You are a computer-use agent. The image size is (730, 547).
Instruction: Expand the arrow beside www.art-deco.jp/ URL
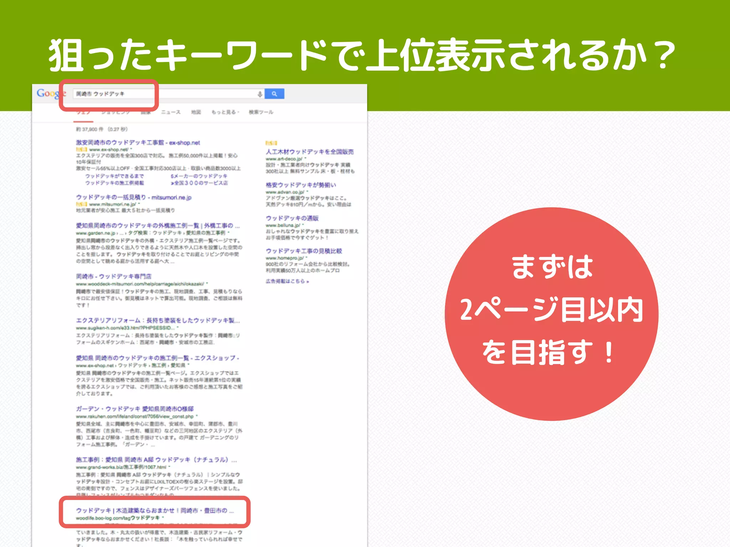click(305, 159)
